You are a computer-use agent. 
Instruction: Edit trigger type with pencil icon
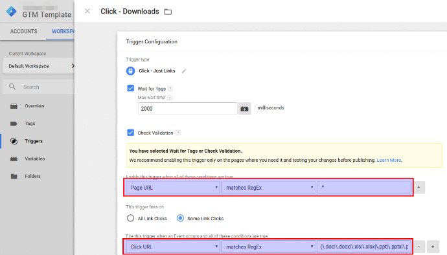[184, 71]
